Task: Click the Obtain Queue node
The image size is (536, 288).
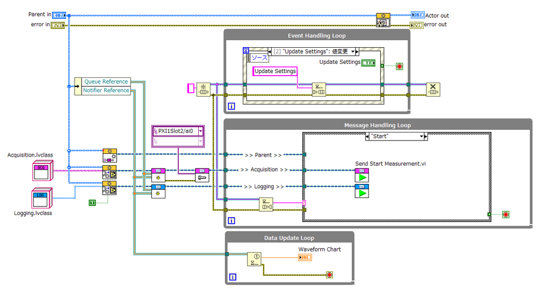Action: pos(204,89)
